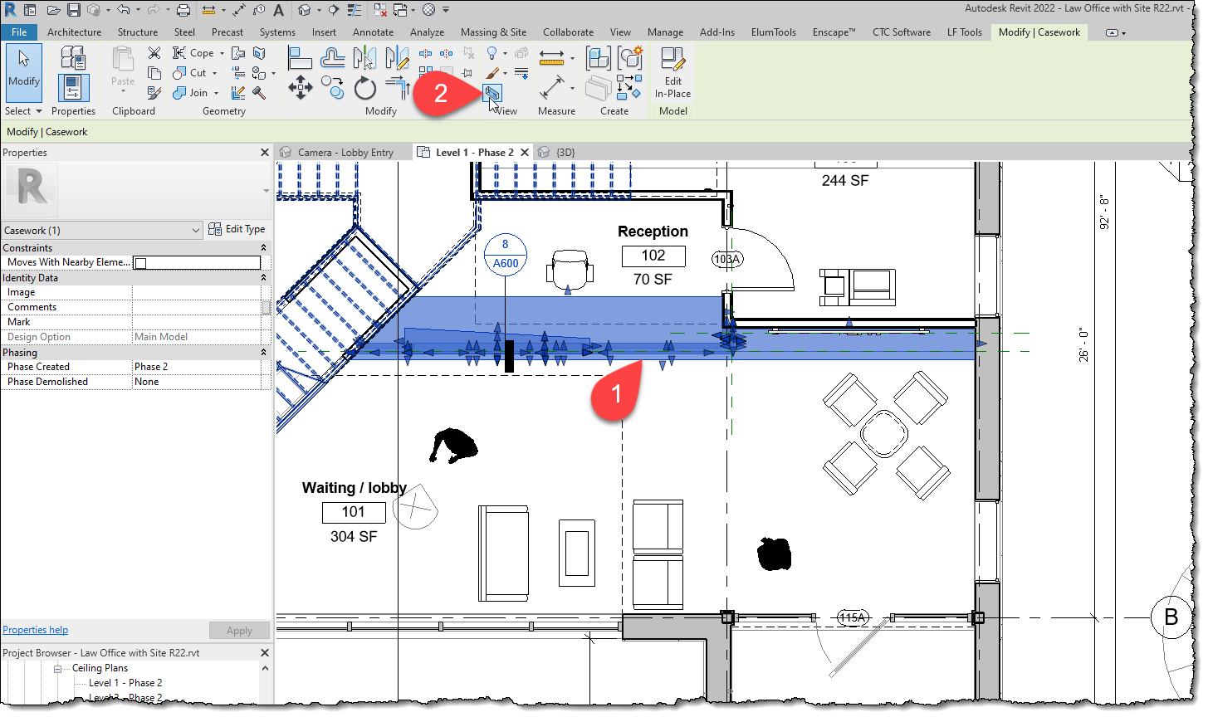
Task: Select the Move tool in Modify panel
Action: [x=301, y=86]
